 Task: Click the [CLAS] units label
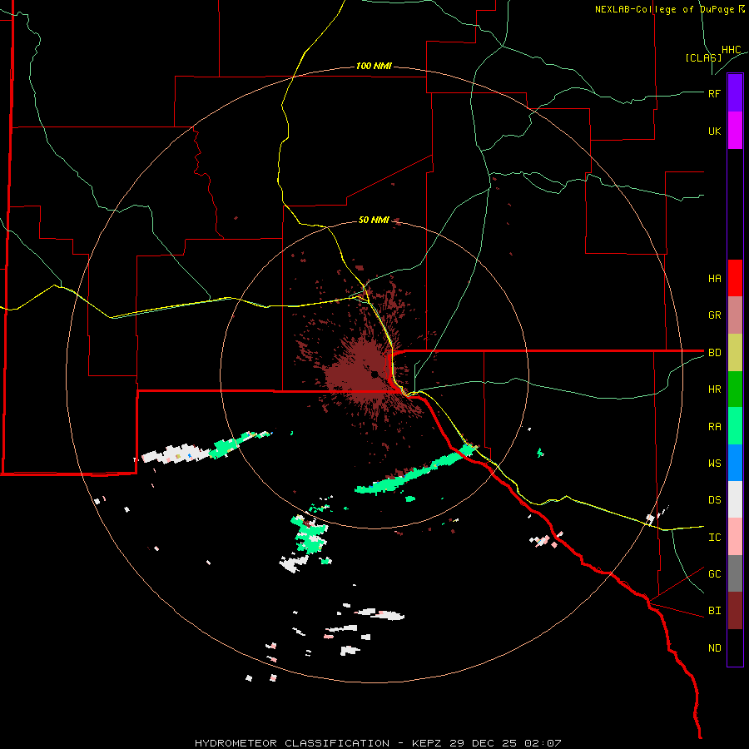[x=703, y=57]
